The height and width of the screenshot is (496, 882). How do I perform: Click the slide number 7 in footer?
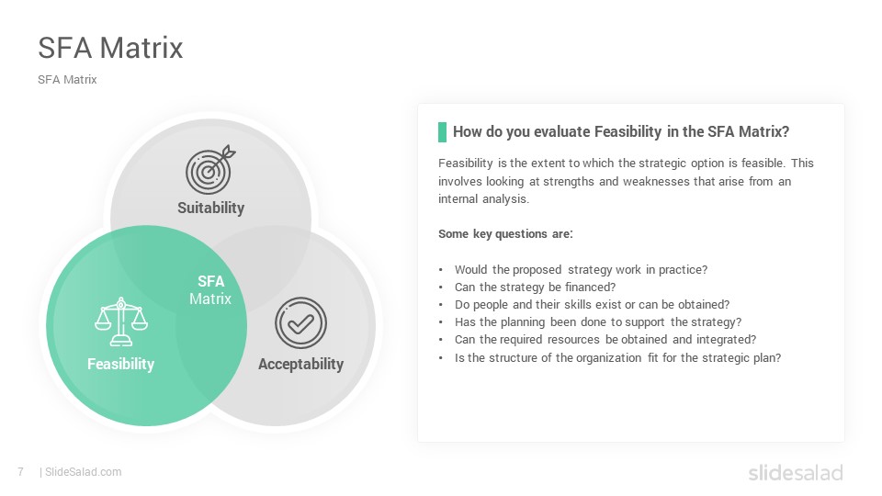pyautogui.click(x=21, y=472)
